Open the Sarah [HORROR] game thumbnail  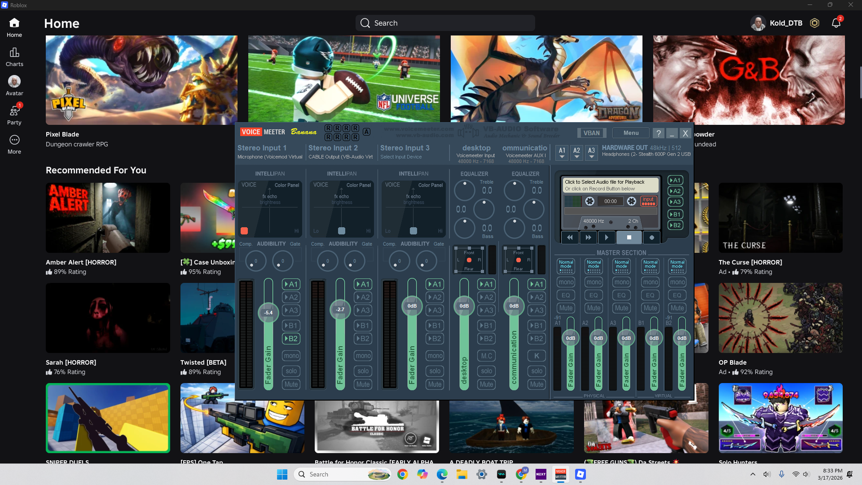pos(108,318)
